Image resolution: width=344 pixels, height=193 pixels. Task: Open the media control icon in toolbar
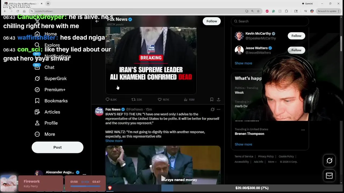pyautogui.click(x=306, y=11)
